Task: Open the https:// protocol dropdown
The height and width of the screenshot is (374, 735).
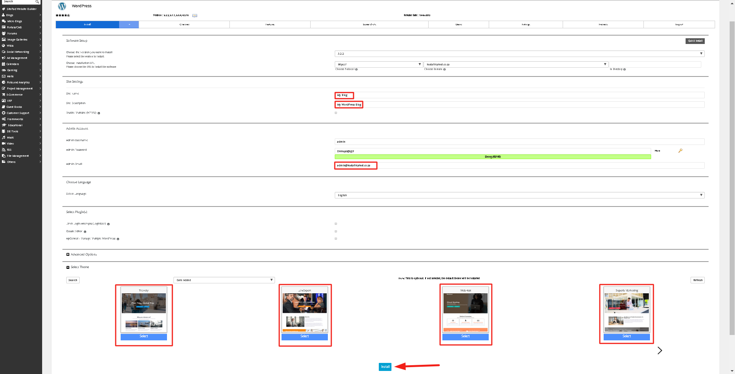Action: [x=378, y=64]
